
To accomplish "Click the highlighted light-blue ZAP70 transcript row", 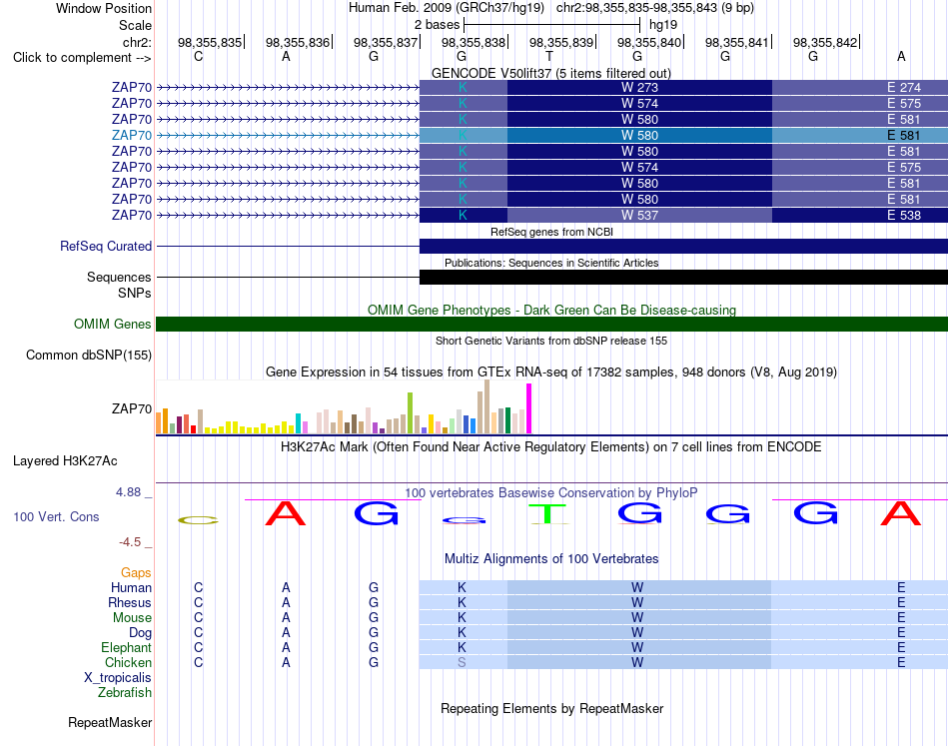I will point(552,135).
